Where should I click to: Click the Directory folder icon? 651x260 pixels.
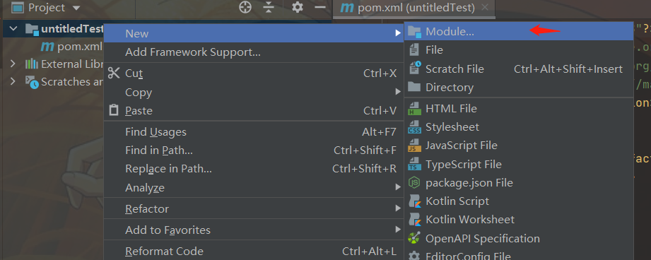[x=414, y=87]
